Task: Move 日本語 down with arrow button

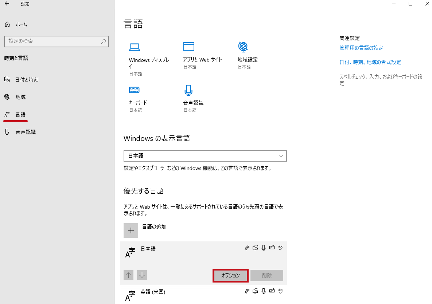Action: (142, 275)
